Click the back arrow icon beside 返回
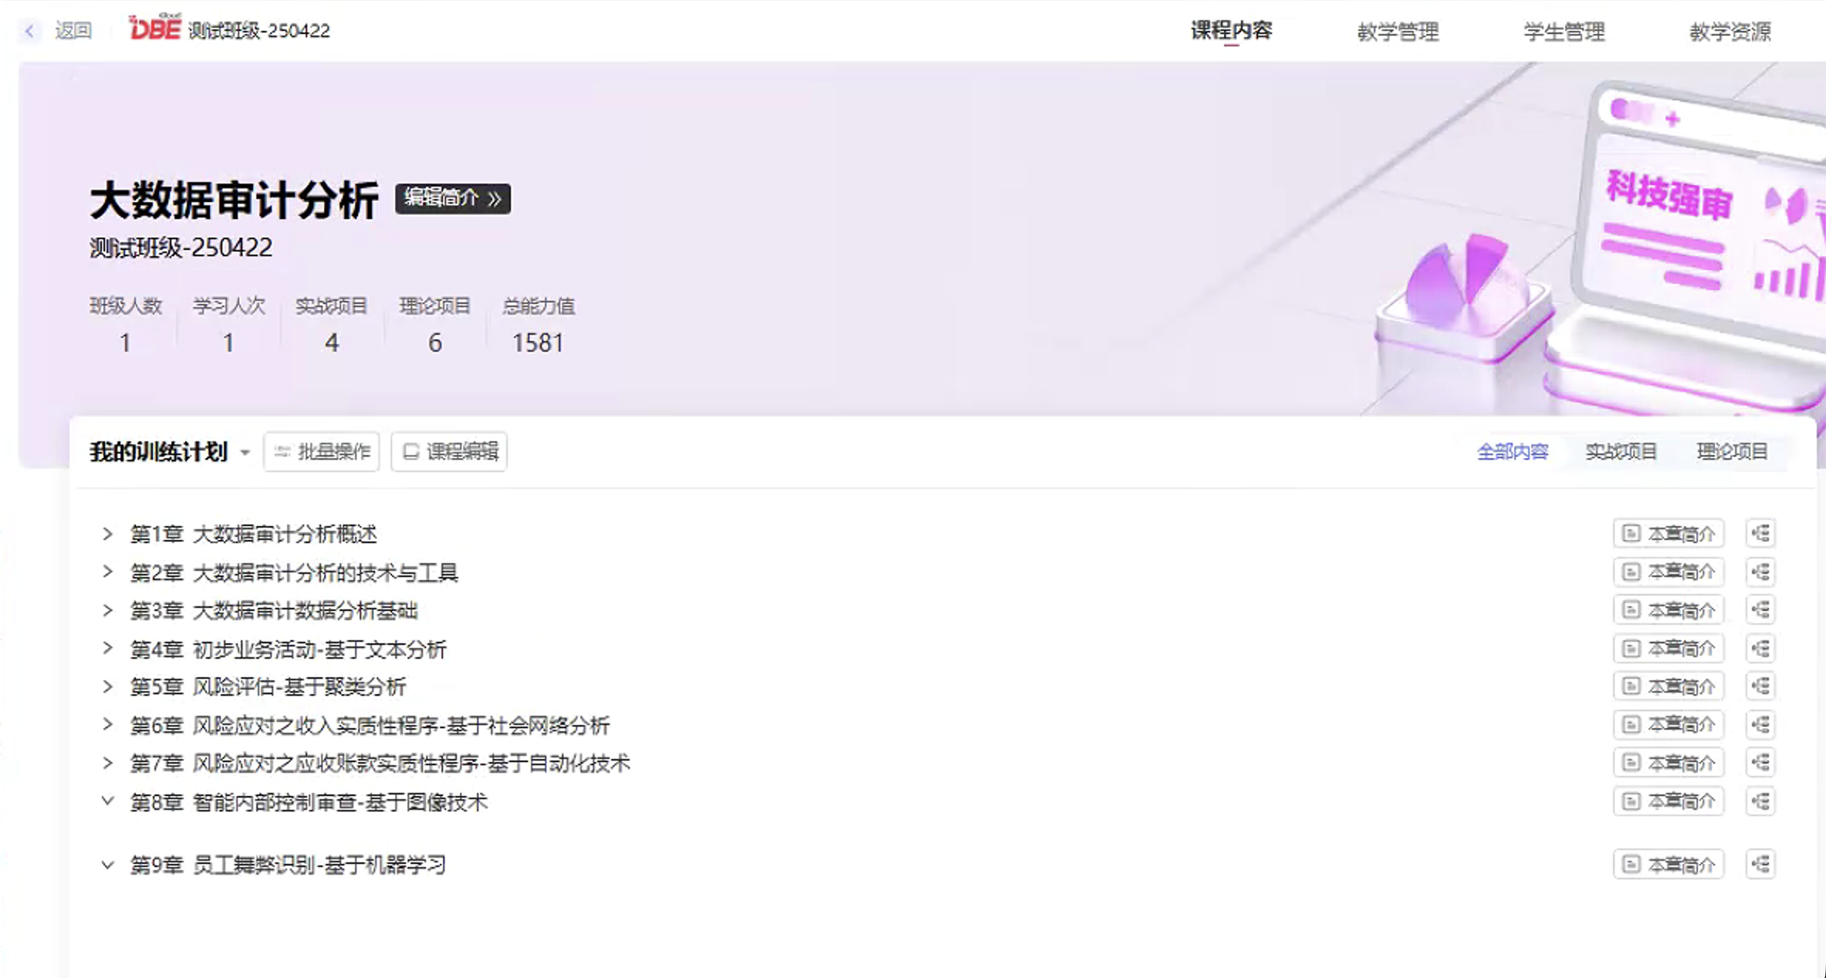This screenshot has height=978, width=1826. [29, 31]
